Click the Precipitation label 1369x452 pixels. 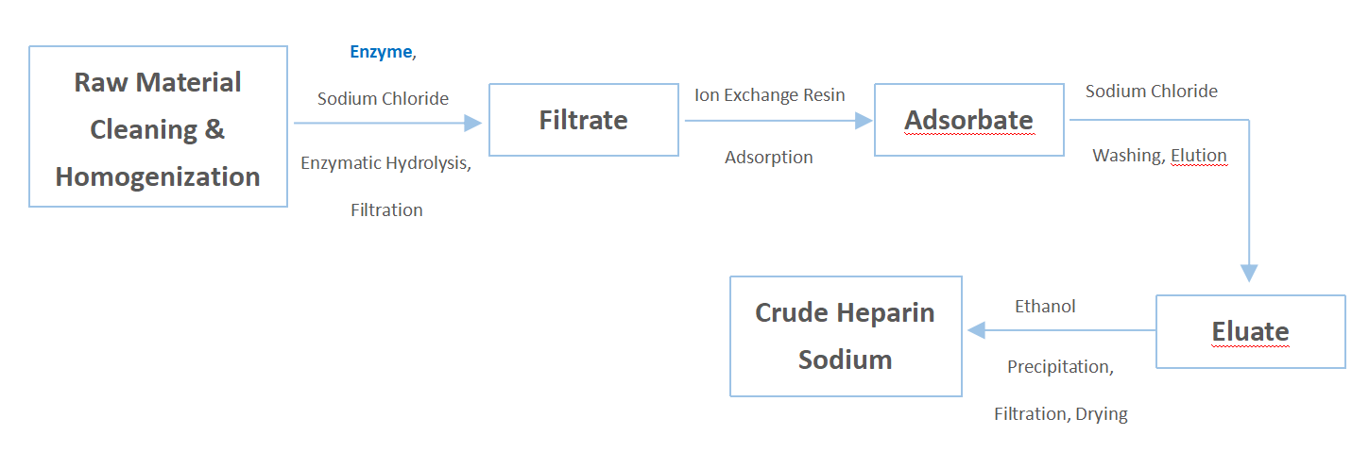click(x=1059, y=366)
